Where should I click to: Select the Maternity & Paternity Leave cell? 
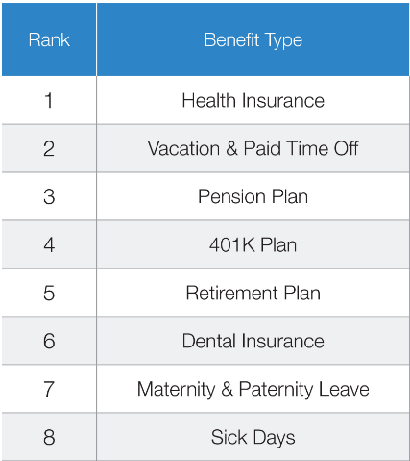(253, 389)
